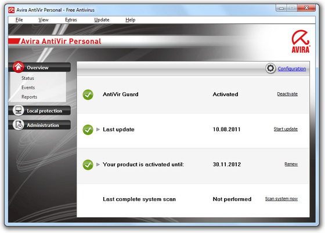Select Reports in the Overview list
The width and height of the screenshot is (325, 233).
pos(29,97)
